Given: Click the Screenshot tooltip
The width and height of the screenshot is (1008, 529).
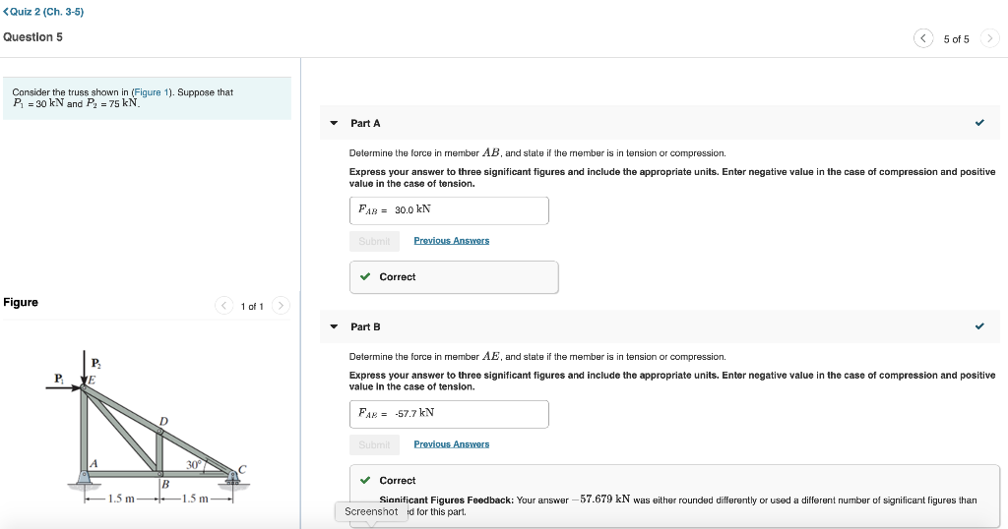Looking at the screenshot, I should (371, 511).
